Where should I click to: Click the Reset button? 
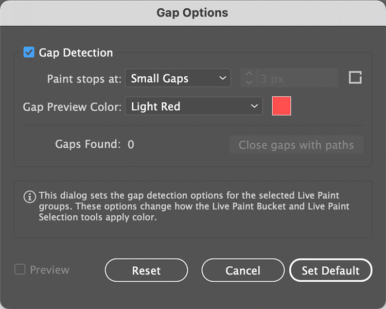click(146, 270)
